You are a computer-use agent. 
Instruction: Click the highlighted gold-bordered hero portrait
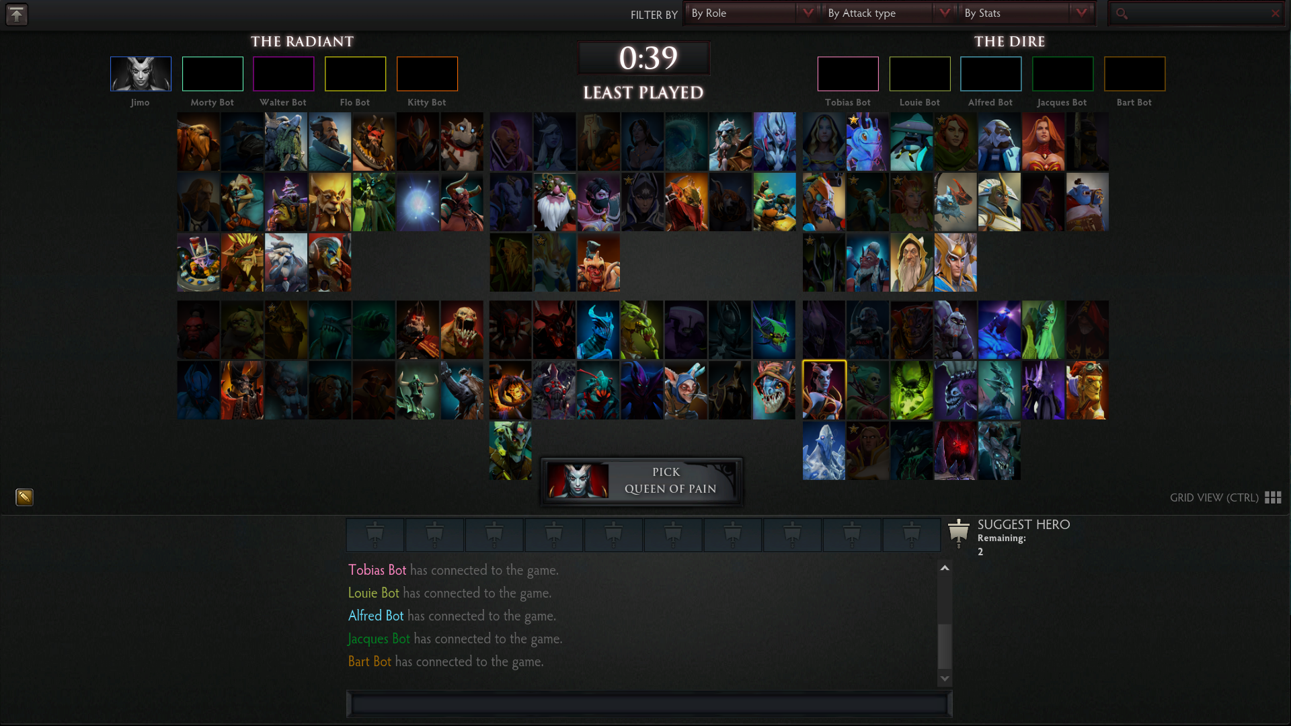pos(823,389)
